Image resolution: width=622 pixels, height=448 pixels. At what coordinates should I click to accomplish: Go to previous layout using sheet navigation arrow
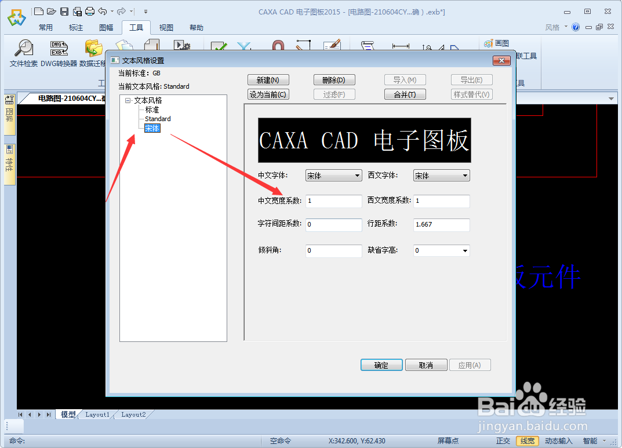(x=30, y=415)
